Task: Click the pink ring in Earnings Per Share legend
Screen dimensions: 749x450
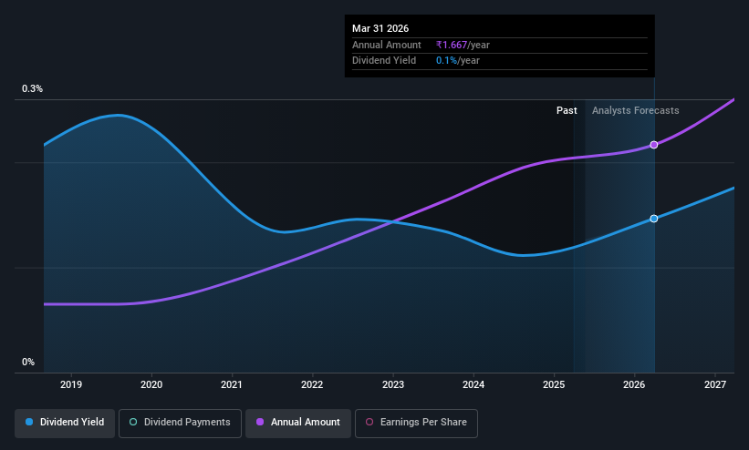Action: point(369,422)
